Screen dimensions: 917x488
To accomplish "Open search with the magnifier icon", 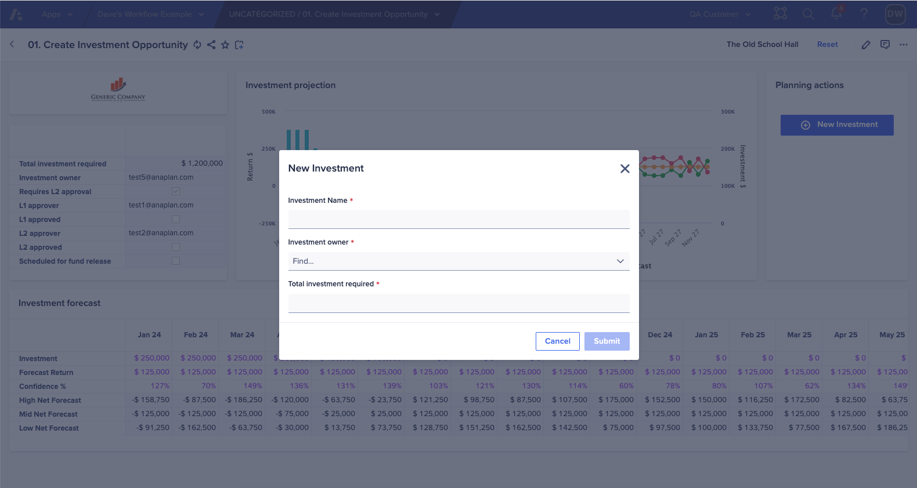I will (x=808, y=14).
